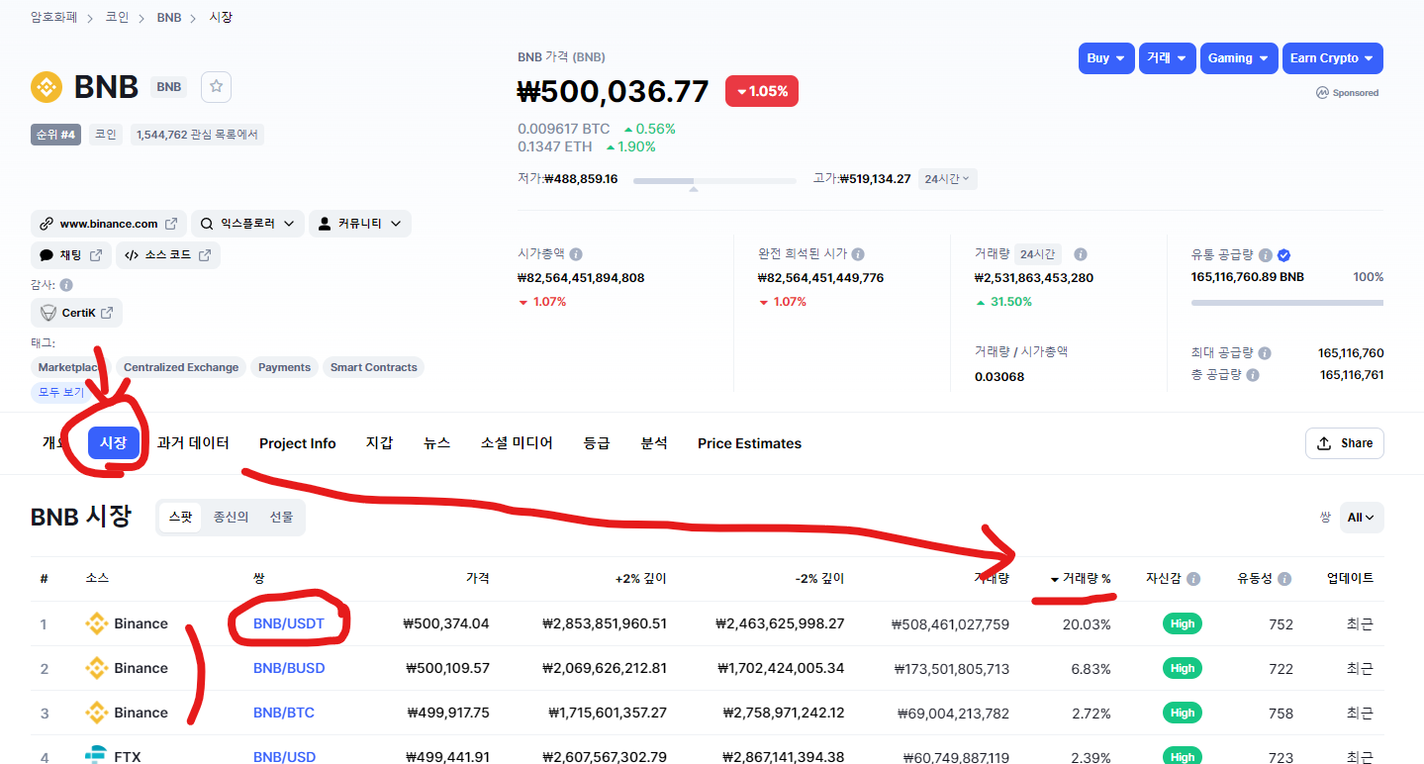Open the www.binance.com website link
Image resolution: width=1424 pixels, height=764 pixels.
[109, 224]
